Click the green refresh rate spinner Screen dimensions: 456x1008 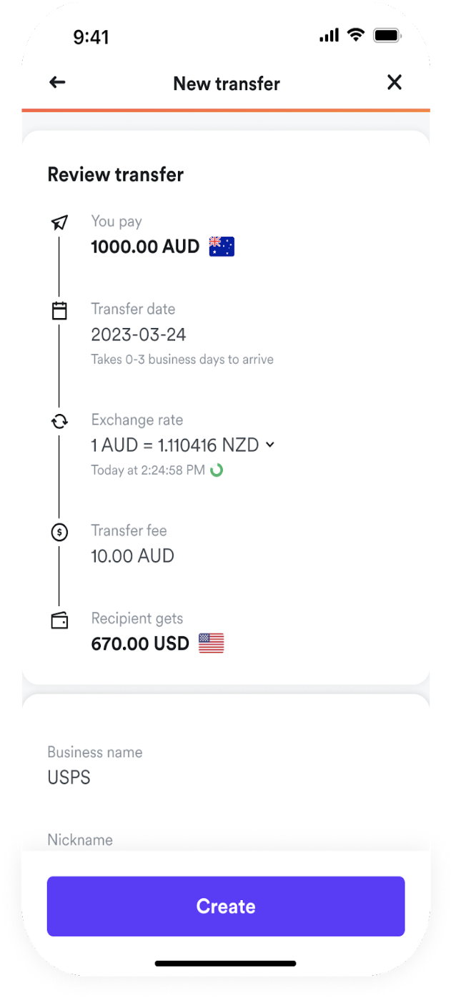tap(216, 470)
